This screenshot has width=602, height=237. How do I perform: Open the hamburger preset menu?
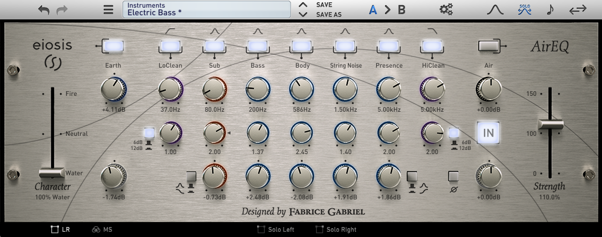tap(108, 9)
